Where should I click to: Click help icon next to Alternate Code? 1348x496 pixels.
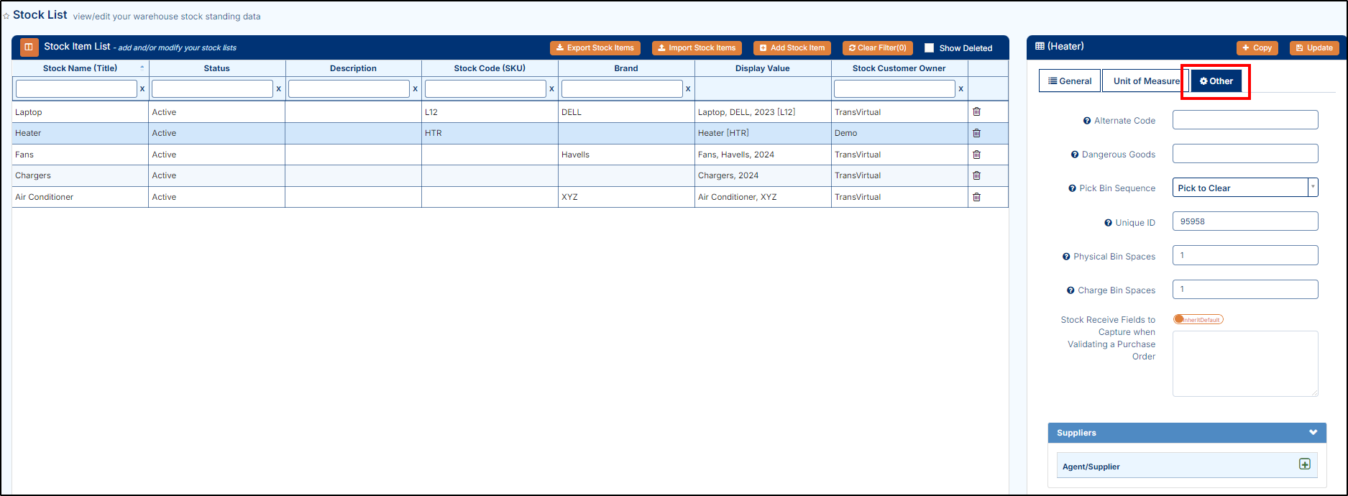(x=1087, y=121)
